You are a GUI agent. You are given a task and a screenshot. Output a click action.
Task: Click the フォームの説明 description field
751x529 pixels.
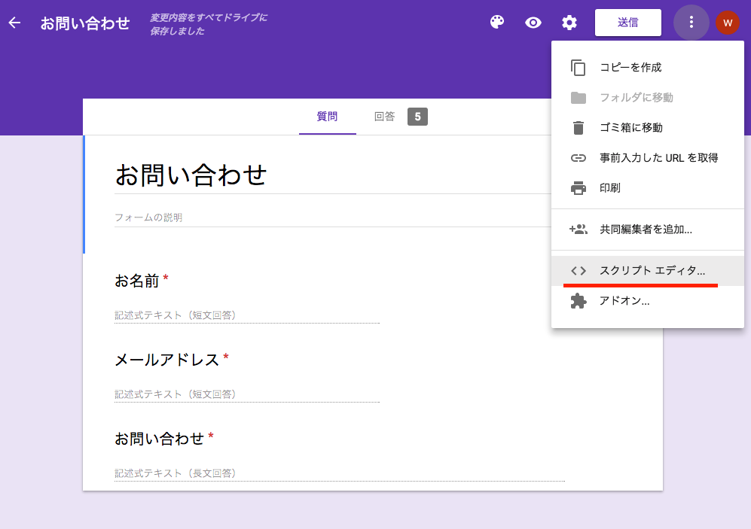[x=333, y=217]
